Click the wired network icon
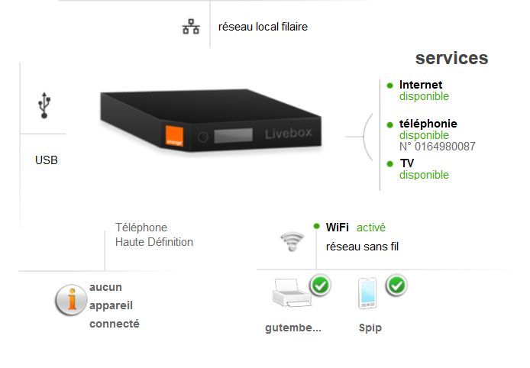Image resolution: width=530 pixels, height=368 pixels. pos(191,27)
